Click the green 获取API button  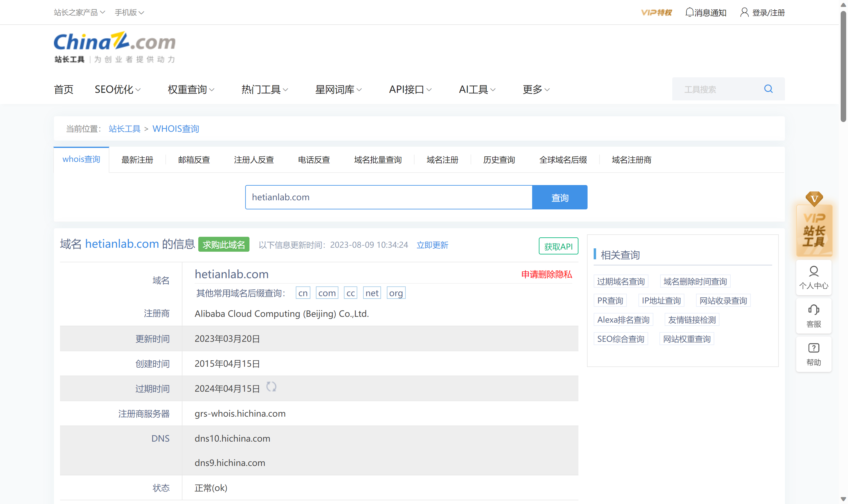click(x=558, y=246)
